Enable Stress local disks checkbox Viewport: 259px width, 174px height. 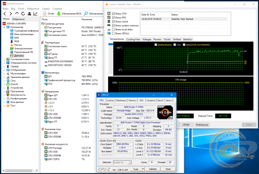coord(113,29)
